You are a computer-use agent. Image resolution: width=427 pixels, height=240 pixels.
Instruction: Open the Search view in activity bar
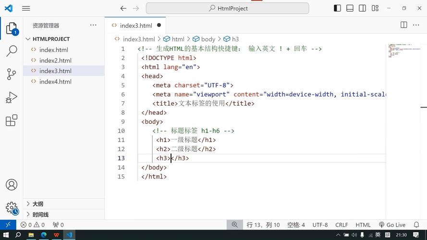(12, 50)
